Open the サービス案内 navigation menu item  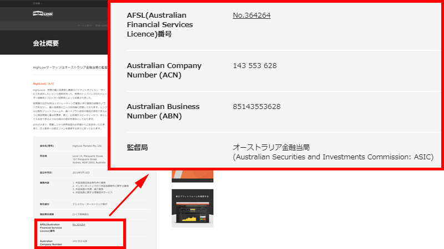coord(85,25)
